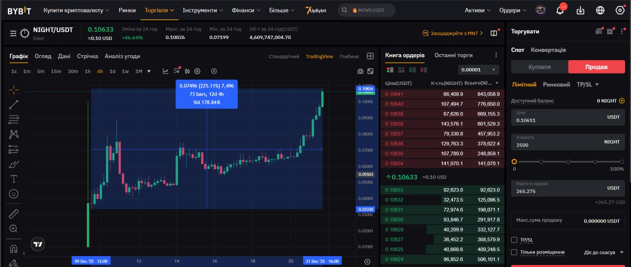Expand the 0.00001 price grouping dropdown

click(x=478, y=70)
